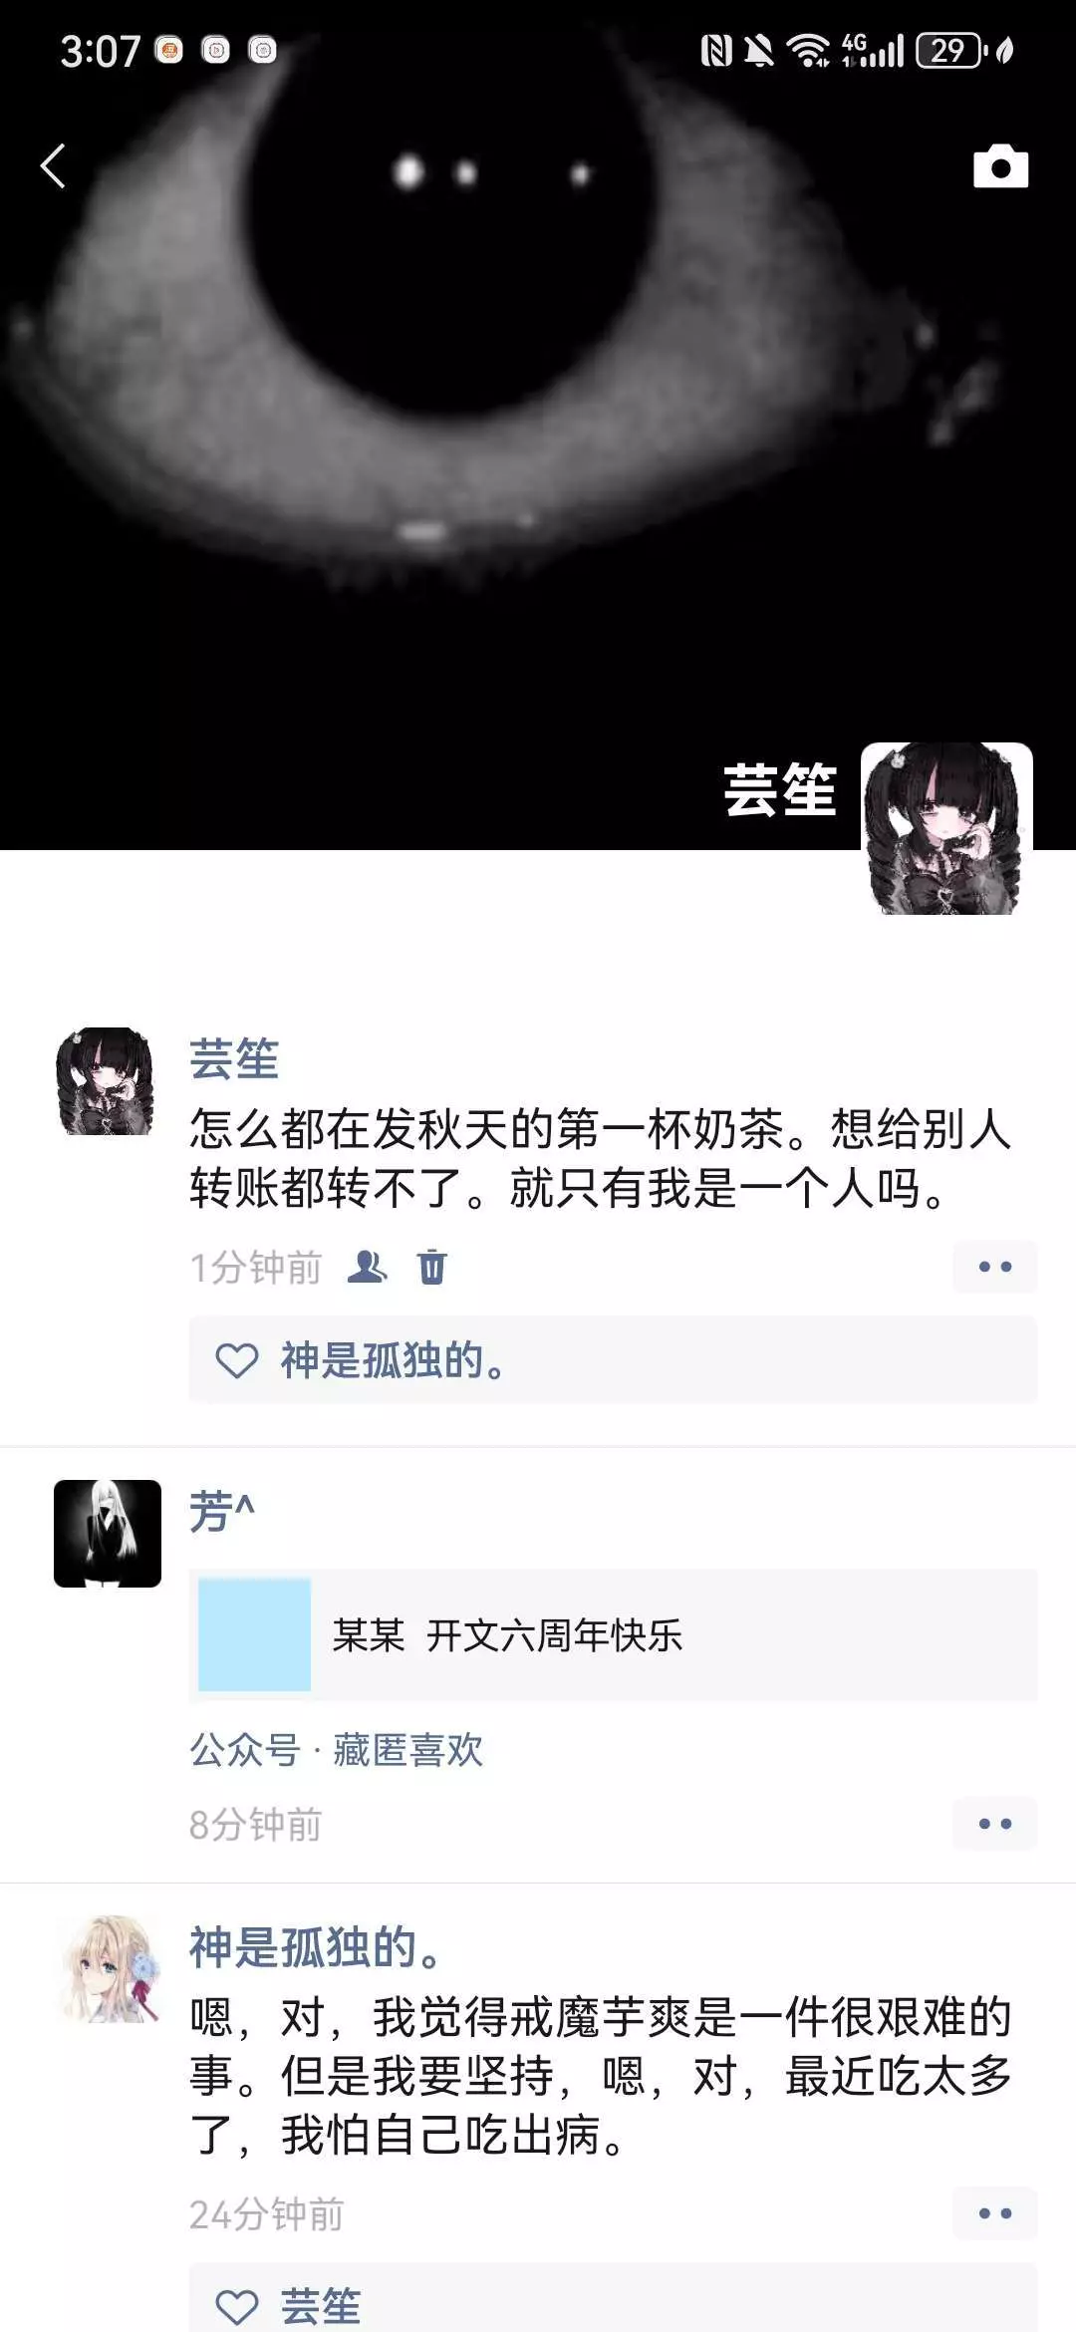Tap the heart icon beside 神是孤独的。 like
Image resolution: width=1076 pixels, height=2332 pixels.
click(237, 1360)
